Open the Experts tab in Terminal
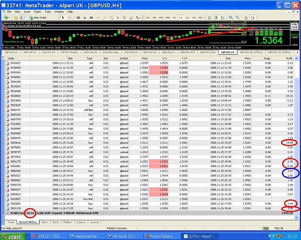Screen dimensions: 301x240 pyautogui.click(x=81, y=222)
